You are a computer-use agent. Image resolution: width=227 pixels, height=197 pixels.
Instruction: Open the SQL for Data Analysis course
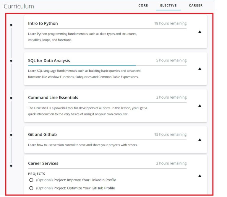coord(49,61)
